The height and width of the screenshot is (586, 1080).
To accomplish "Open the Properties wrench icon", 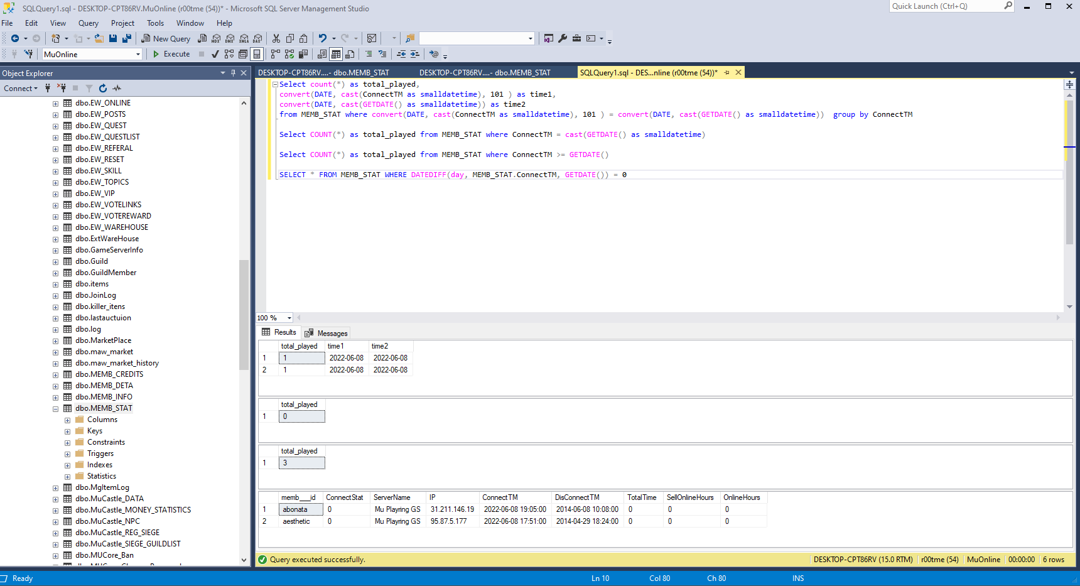I will (563, 38).
